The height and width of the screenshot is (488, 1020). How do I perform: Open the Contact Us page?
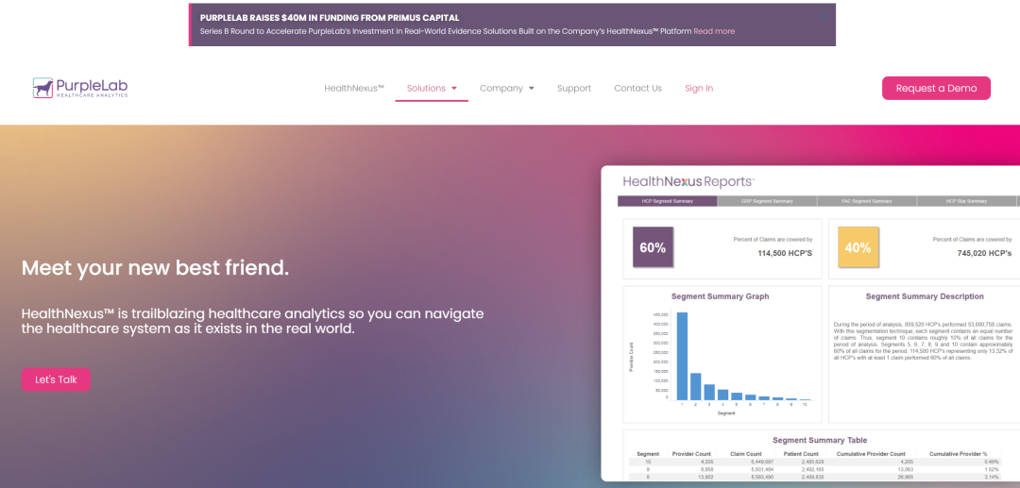click(x=637, y=89)
